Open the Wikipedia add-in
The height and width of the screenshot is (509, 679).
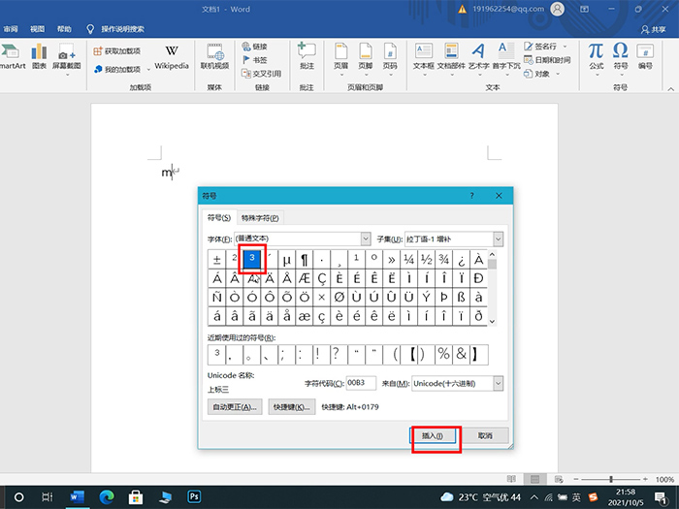pos(172,56)
